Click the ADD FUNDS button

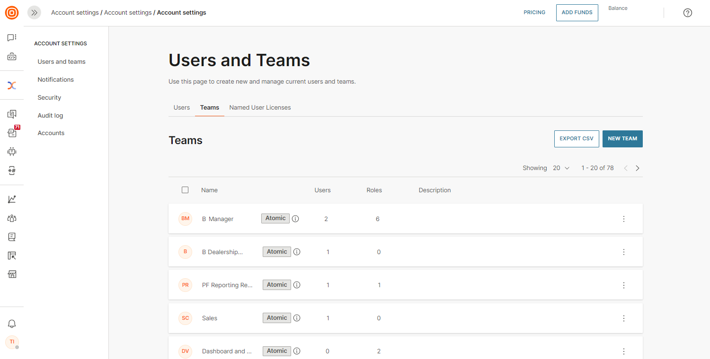pyautogui.click(x=577, y=13)
